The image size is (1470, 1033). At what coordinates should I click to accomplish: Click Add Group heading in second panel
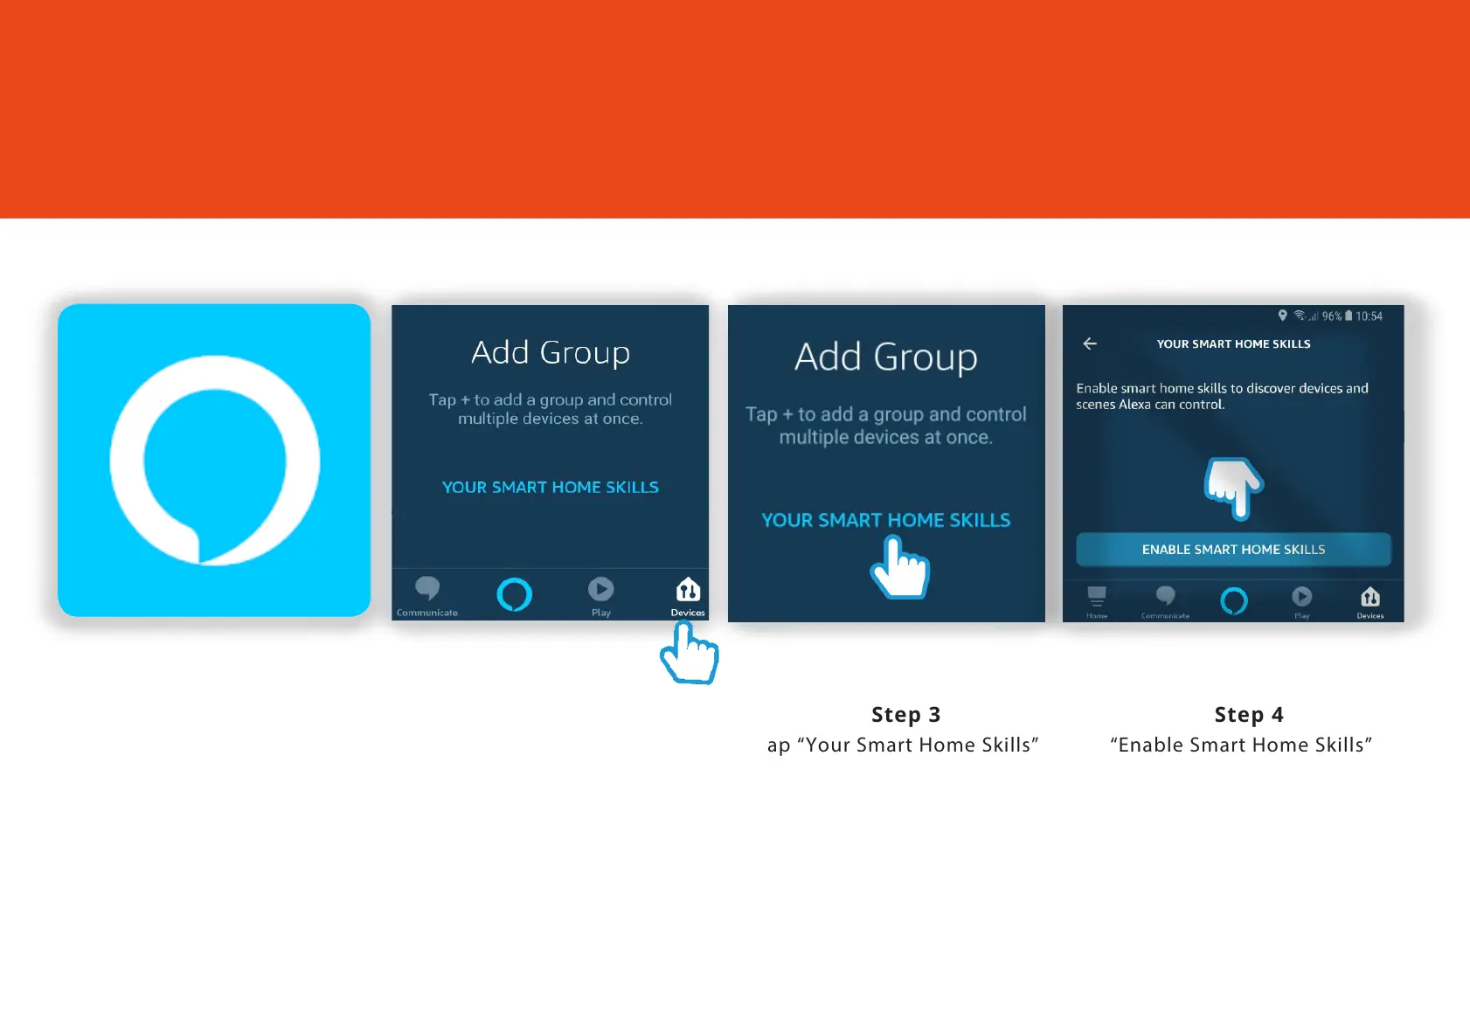[551, 353]
